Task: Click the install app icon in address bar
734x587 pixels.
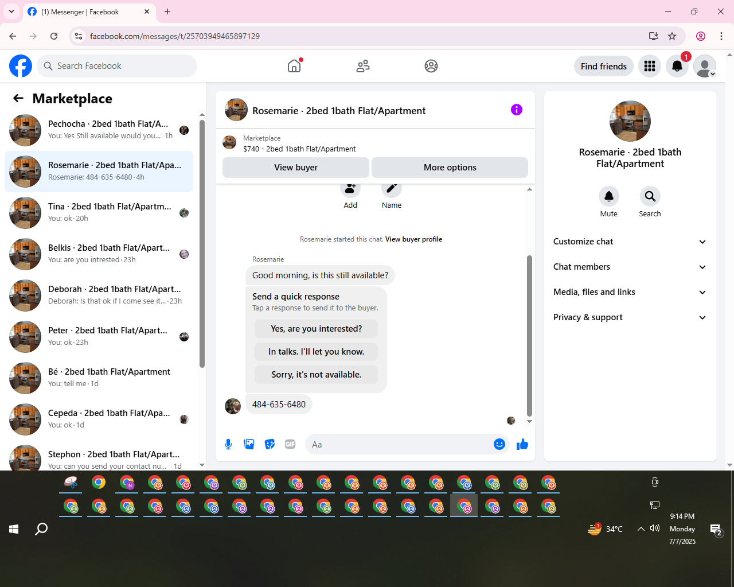Action: coord(654,36)
